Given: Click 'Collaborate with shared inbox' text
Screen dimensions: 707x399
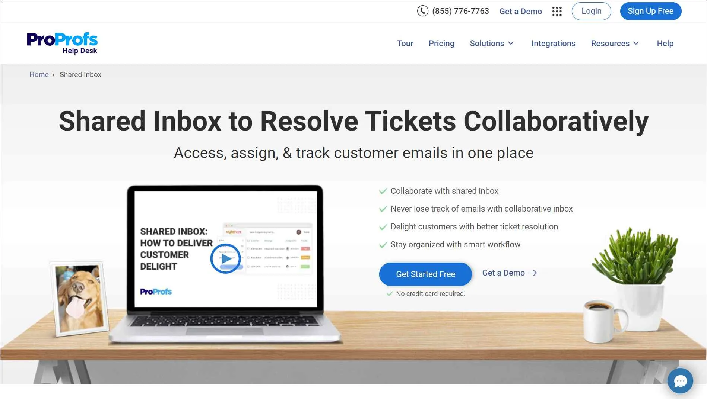Looking at the screenshot, I should click(444, 191).
